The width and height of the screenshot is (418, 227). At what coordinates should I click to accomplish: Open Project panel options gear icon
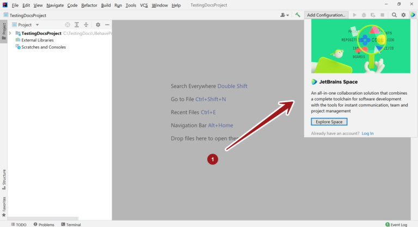pyautogui.click(x=98, y=25)
